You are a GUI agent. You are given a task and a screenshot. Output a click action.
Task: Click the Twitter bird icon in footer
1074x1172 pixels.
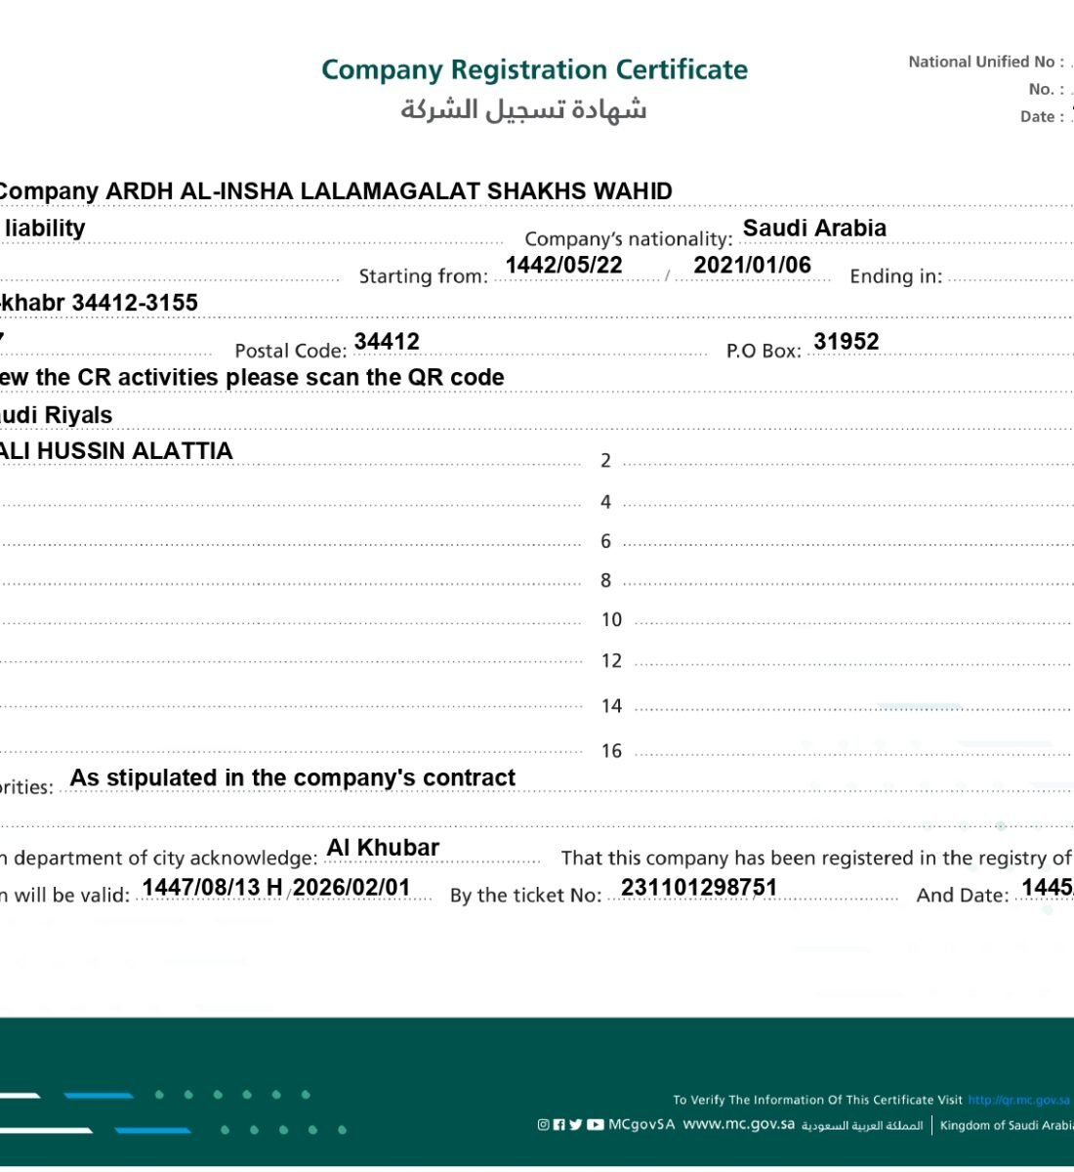coord(576,1125)
